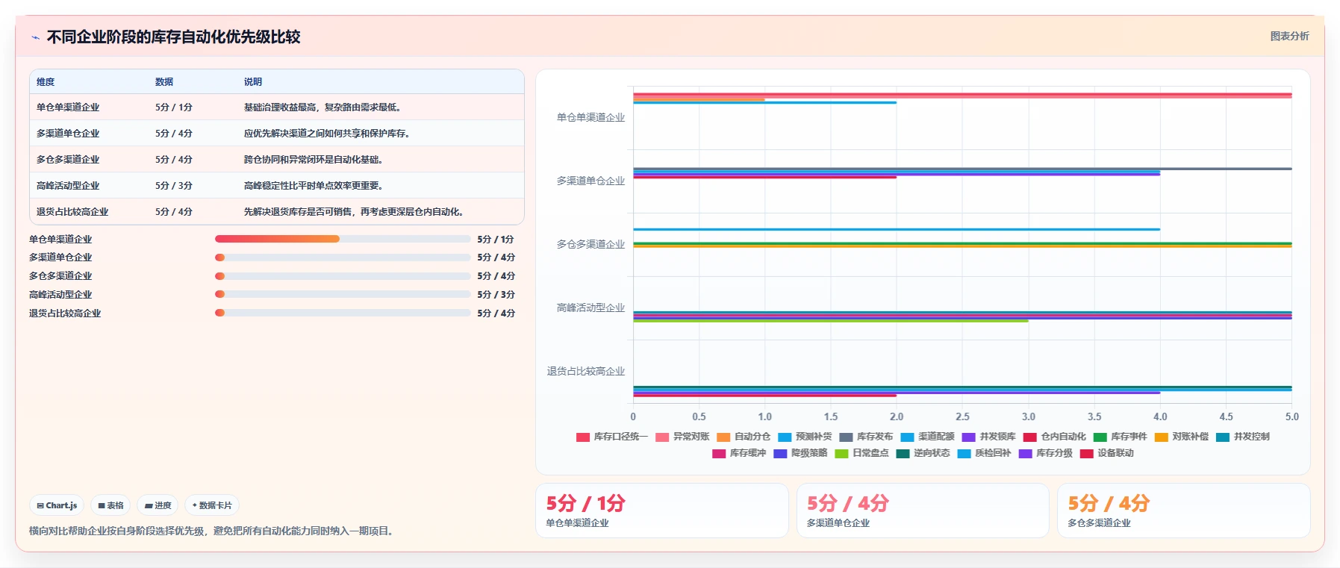
Task: Select the 高峰活动型企业 table row name
Action: coord(68,186)
